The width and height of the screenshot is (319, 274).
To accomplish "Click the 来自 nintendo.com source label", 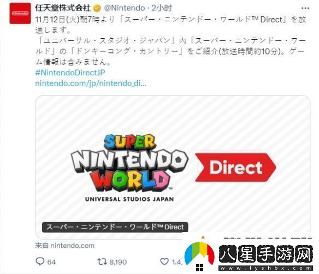I will tap(64, 246).
